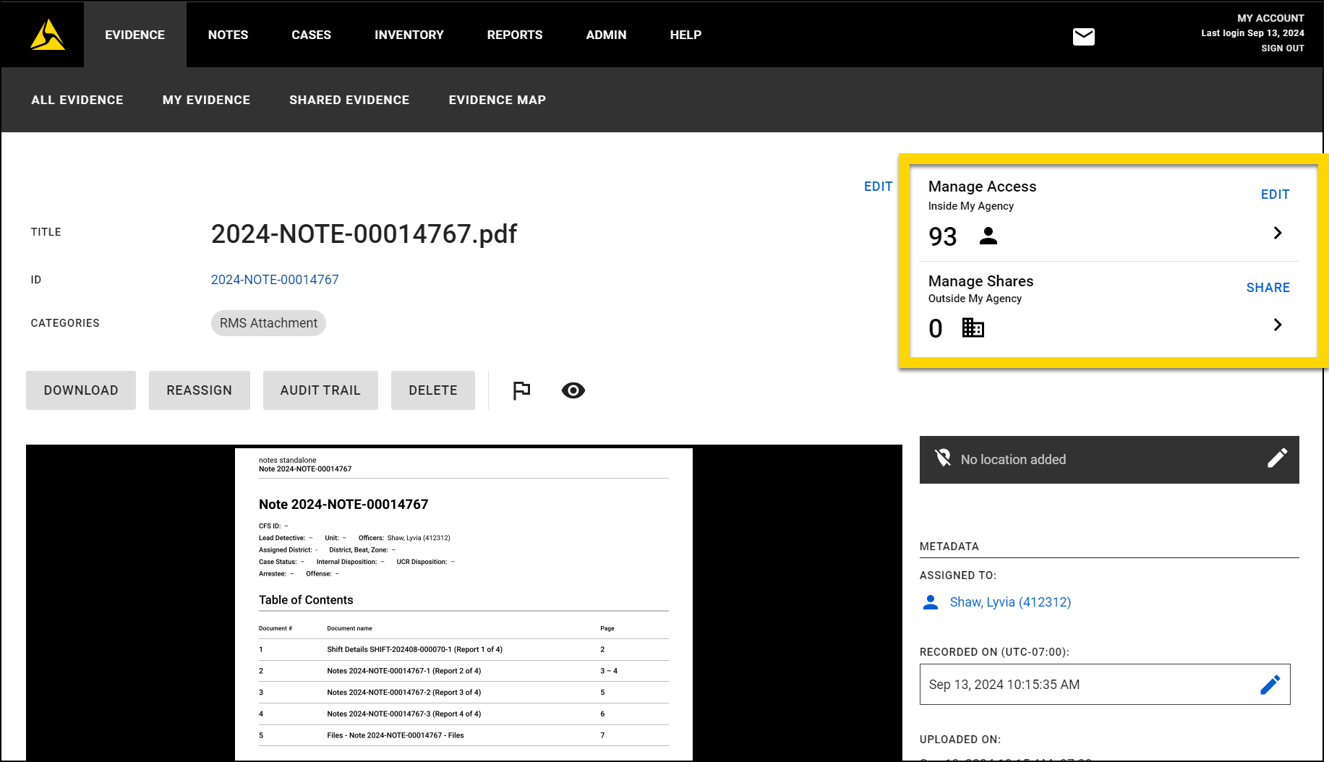Expand the Manage Access chevron arrow
This screenshot has height=762, width=1329.
(x=1277, y=233)
